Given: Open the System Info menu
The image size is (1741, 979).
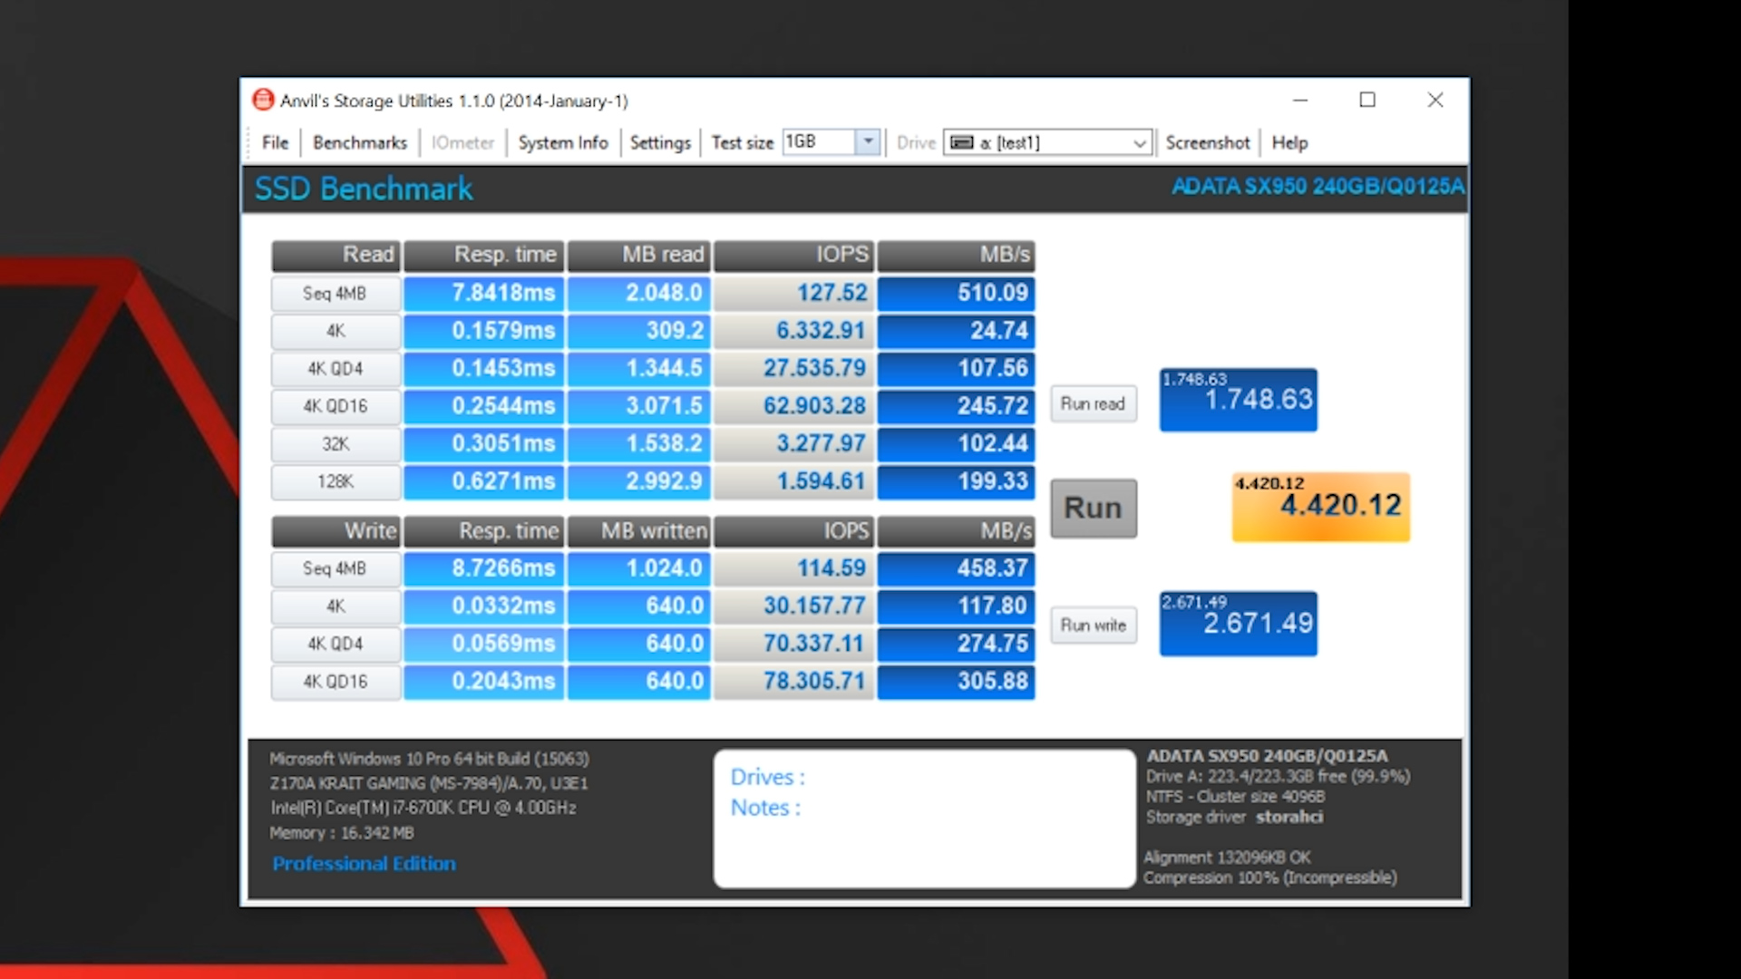Looking at the screenshot, I should pyautogui.click(x=563, y=142).
